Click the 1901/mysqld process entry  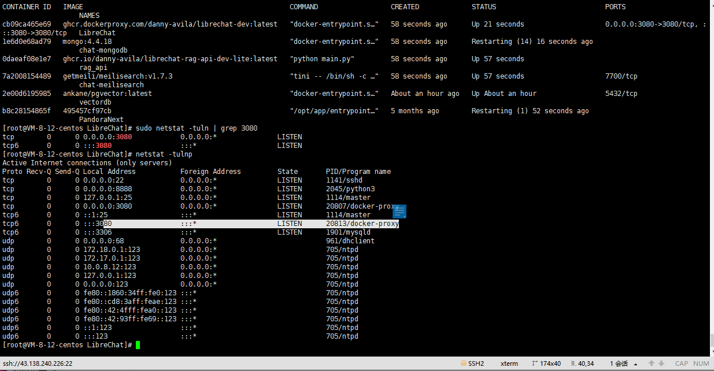point(348,232)
